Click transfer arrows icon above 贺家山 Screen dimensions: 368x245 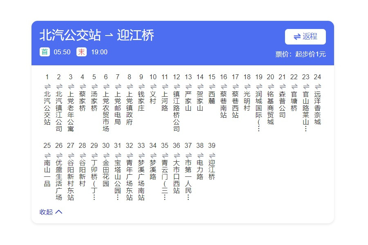(x=200, y=87)
